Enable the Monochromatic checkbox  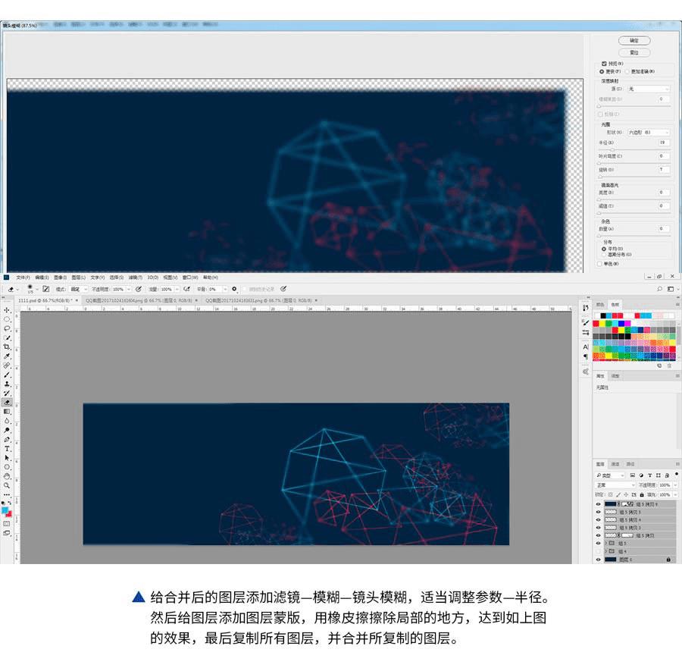tap(600, 264)
